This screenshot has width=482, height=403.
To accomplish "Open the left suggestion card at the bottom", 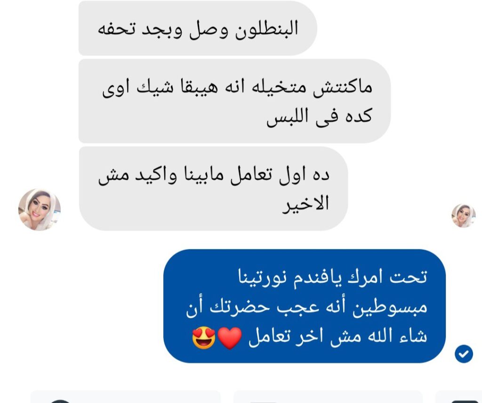I will tap(125, 397).
